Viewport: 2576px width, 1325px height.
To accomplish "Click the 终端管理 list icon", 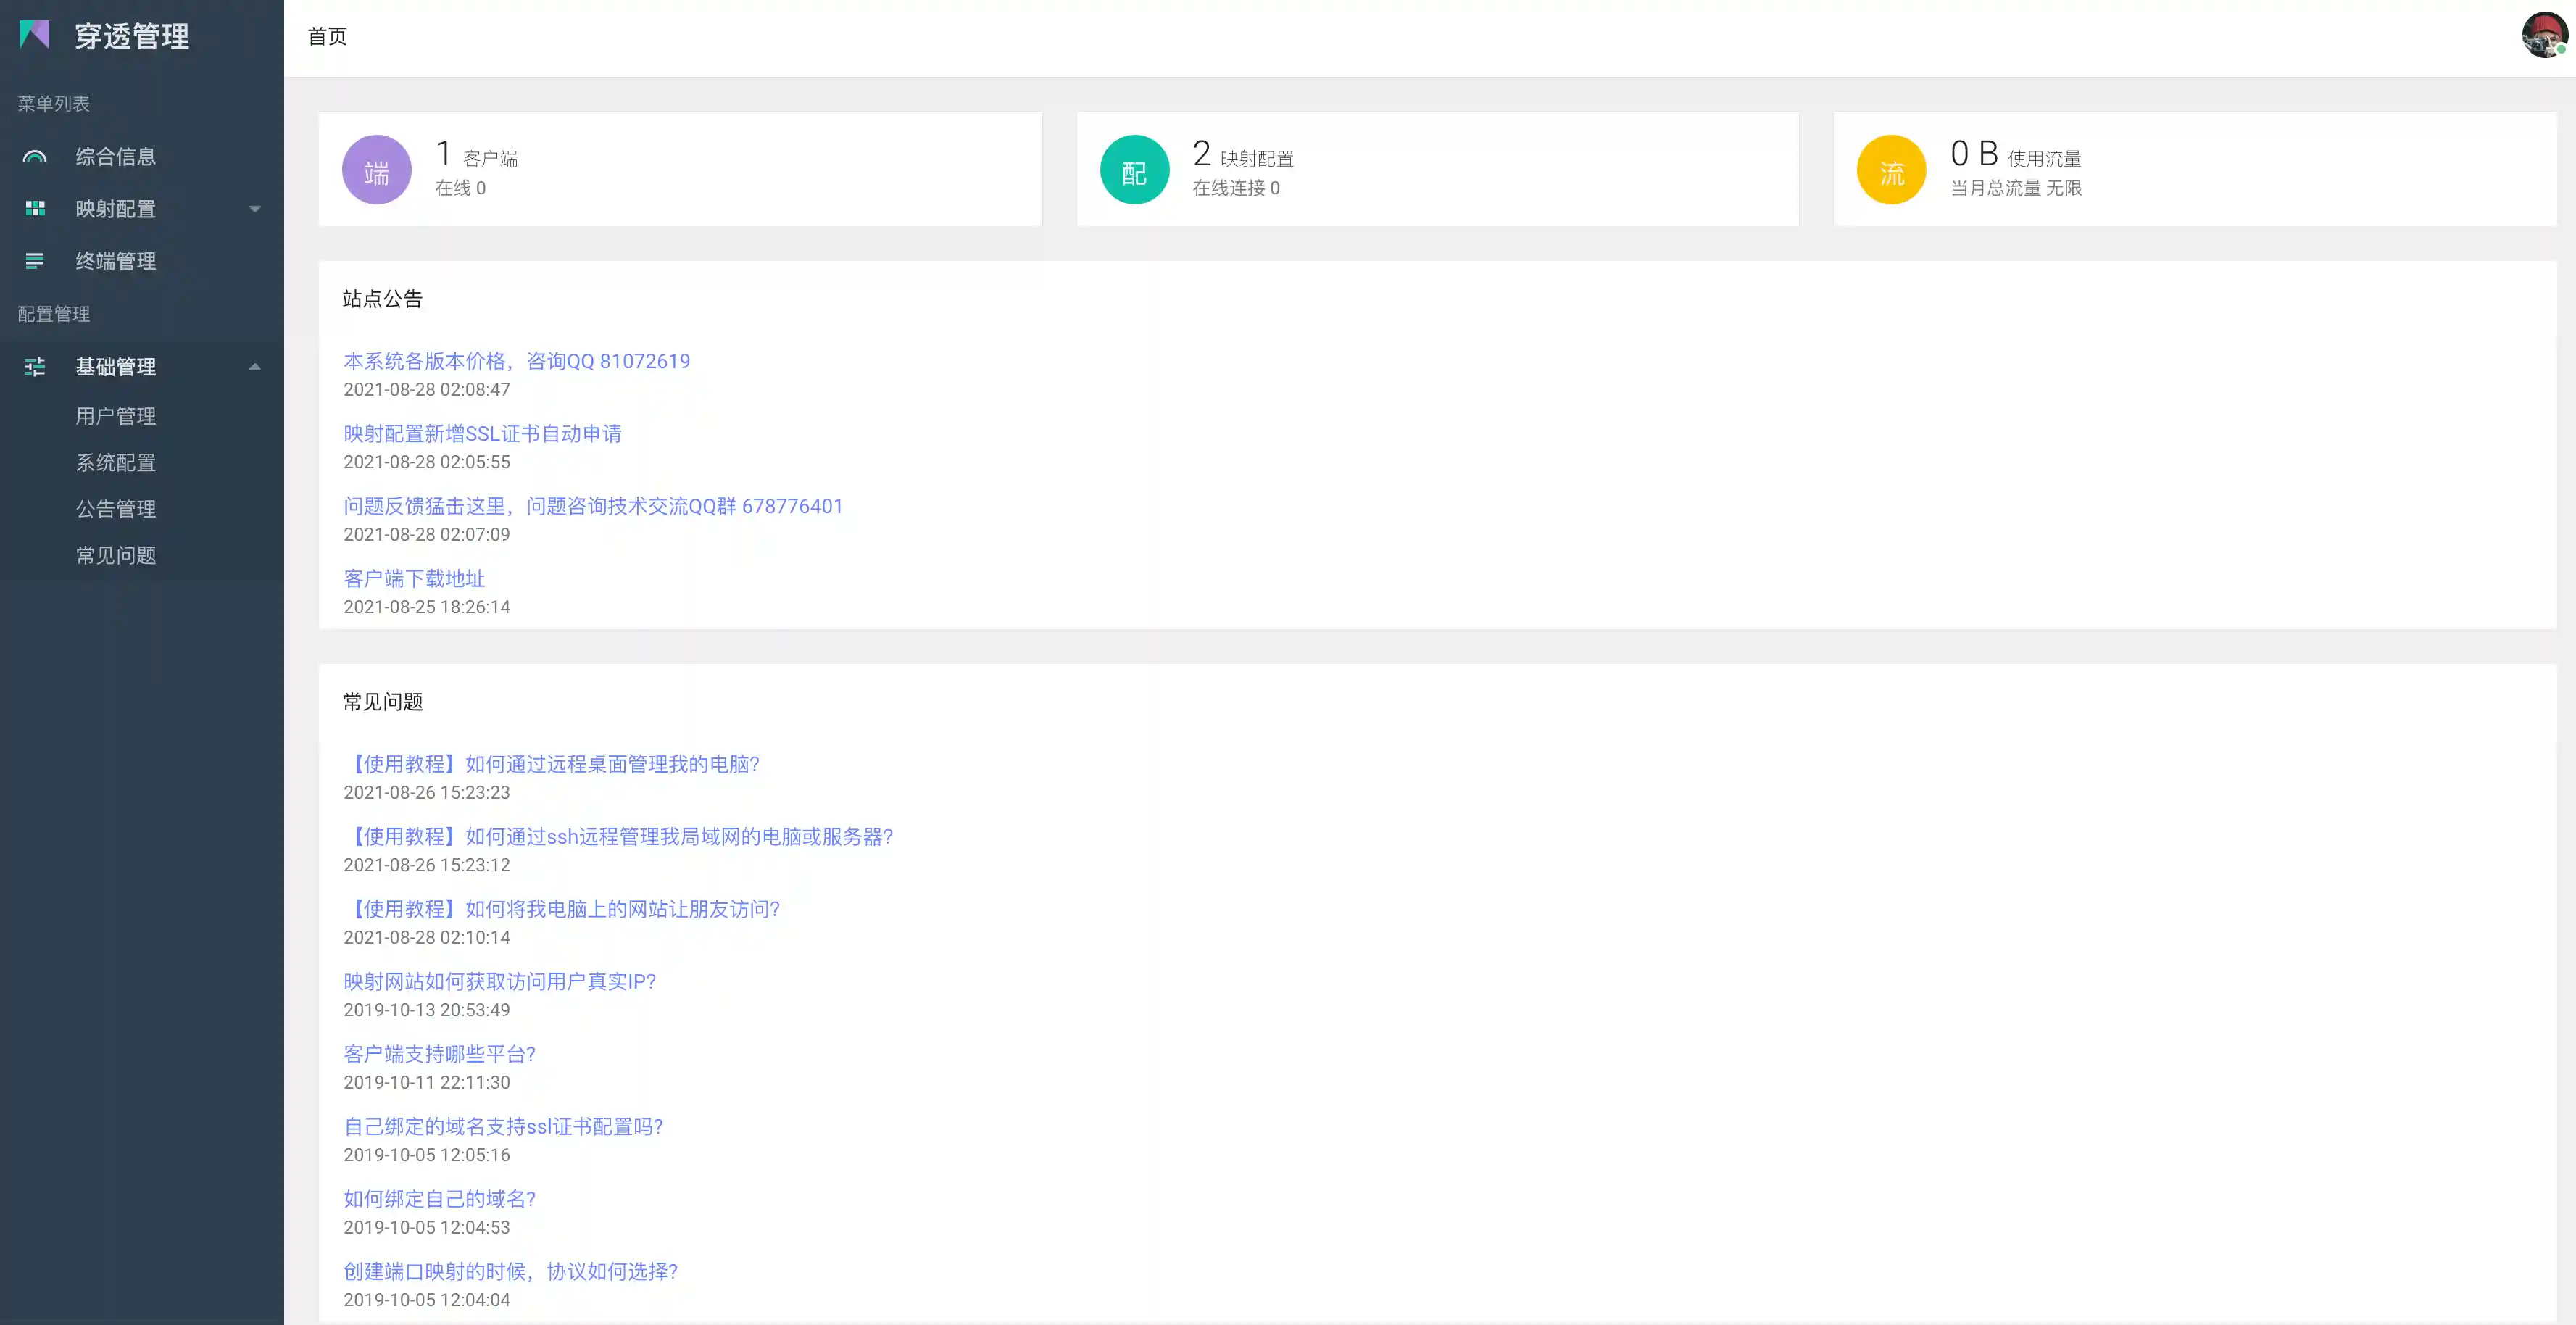I will (x=35, y=261).
